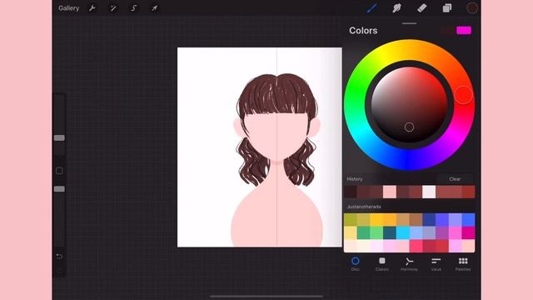533x300 pixels.
Task: Choose the medium green palette swatch
Action: pos(363,233)
